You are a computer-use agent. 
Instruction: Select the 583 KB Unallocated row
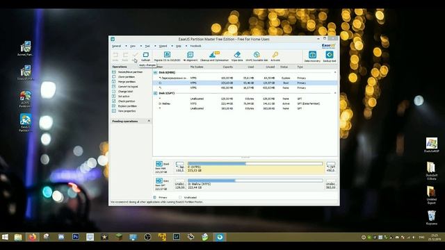[x=245, y=108]
